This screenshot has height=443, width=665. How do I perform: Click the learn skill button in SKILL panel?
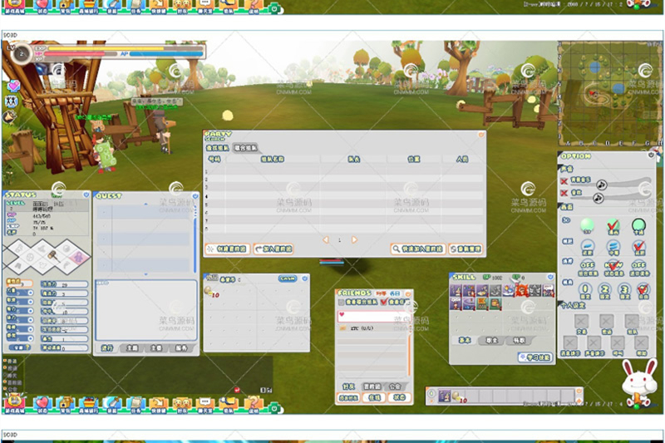[534, 357]
